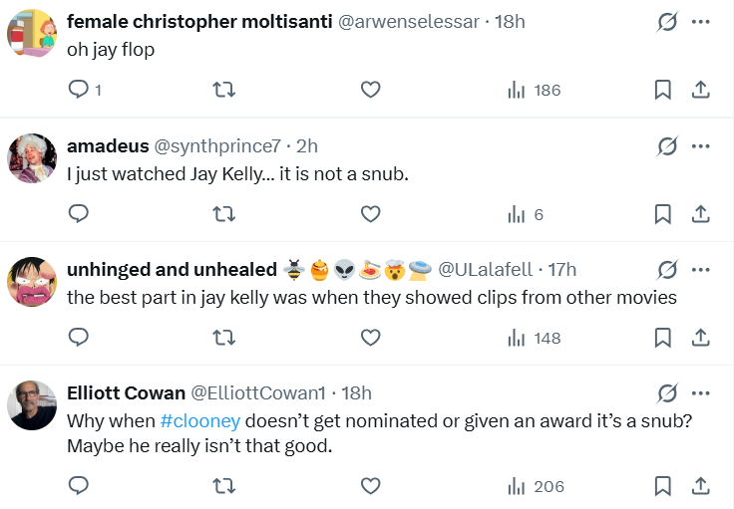734x509 pixels.
Task: Click the female christopher moltisanti avatar
Action: pyautogui.click(x=32, y=34)
